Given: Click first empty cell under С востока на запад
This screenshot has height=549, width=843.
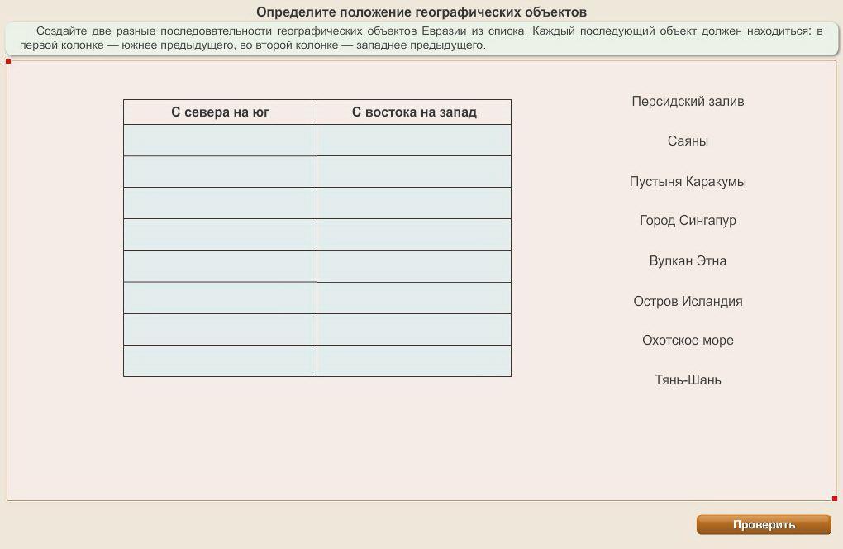Looking at the screenshot, I should 414,141.
